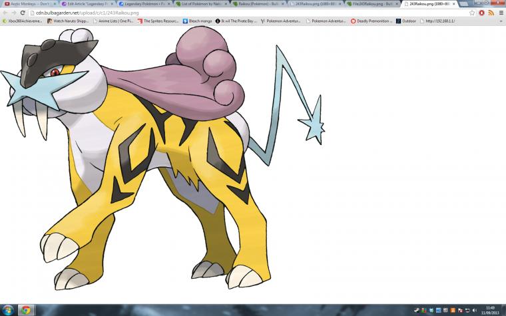
Task: Click the orange tray icon
Action: tap(453, 310)
